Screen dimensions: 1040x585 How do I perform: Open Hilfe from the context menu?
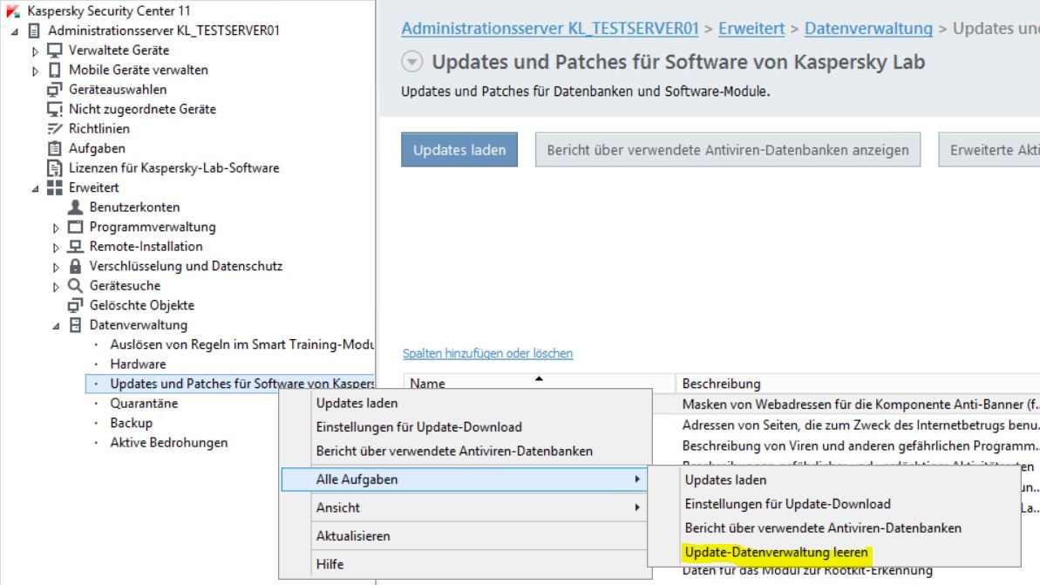(x=465, y=564)
